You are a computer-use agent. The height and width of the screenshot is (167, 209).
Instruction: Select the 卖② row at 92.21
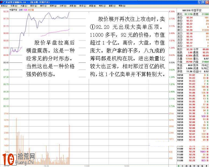[x=193, y=27]
